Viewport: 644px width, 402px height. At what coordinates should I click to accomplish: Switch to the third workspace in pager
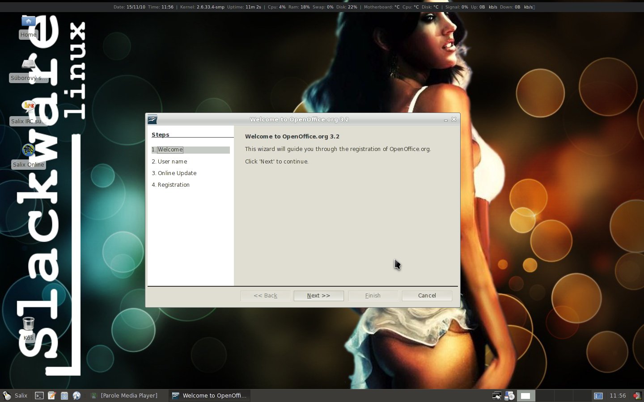click(x=563, y=395)
